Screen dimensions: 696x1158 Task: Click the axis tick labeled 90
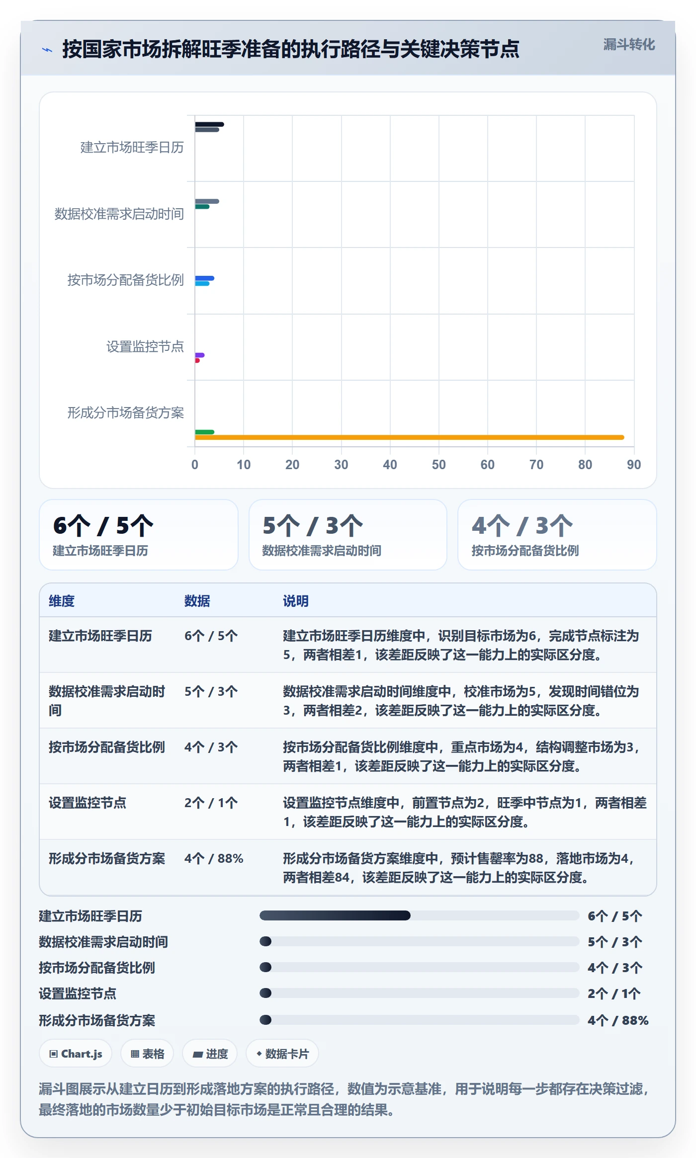pyautogui.click(x=634, y=465)
